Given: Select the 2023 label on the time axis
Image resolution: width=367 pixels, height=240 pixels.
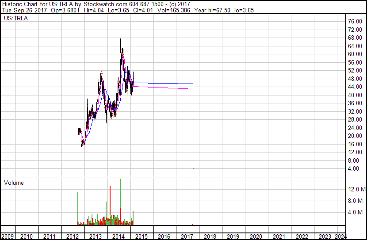Looking at the screenshot, I should pos(325,236).
